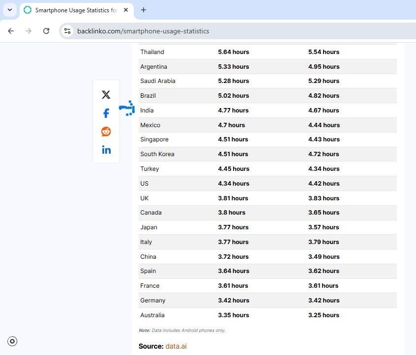Click the site information icon in address bar

(67, 31)
